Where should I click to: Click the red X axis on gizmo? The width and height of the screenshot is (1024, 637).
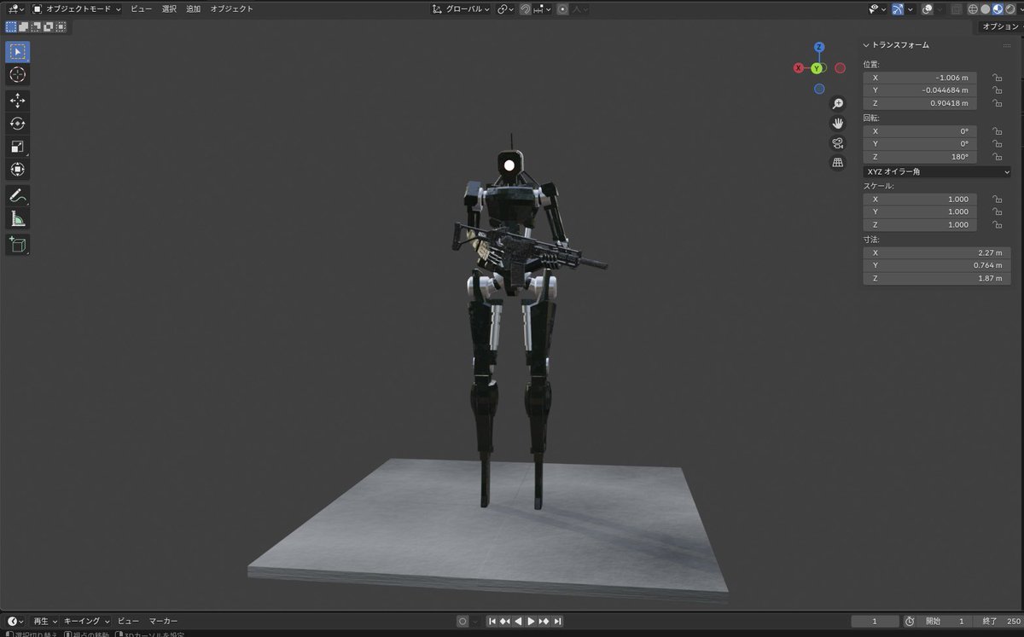click(x=799, y=67)
